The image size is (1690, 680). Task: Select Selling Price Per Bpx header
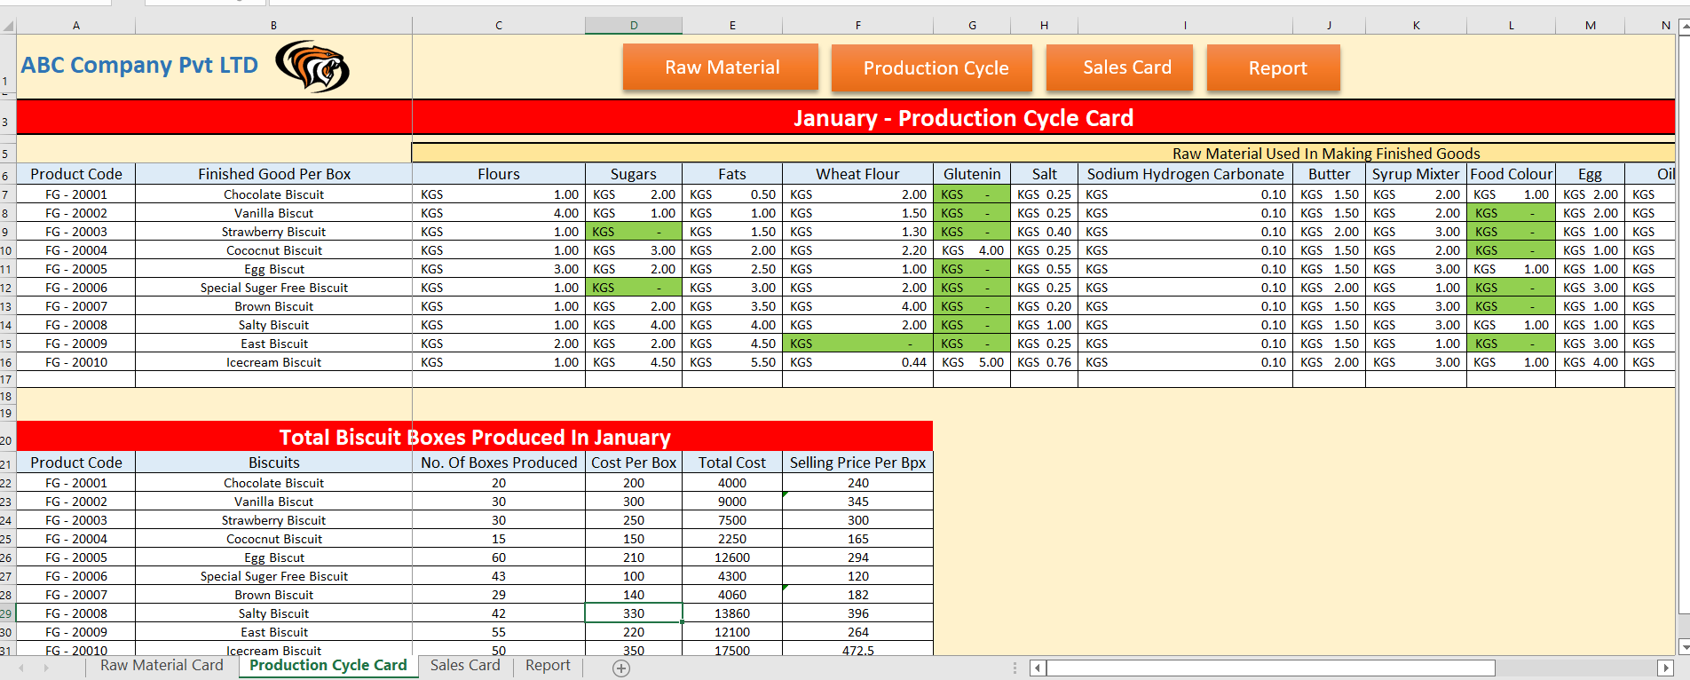pyautogui.click(x=857, y=463)
